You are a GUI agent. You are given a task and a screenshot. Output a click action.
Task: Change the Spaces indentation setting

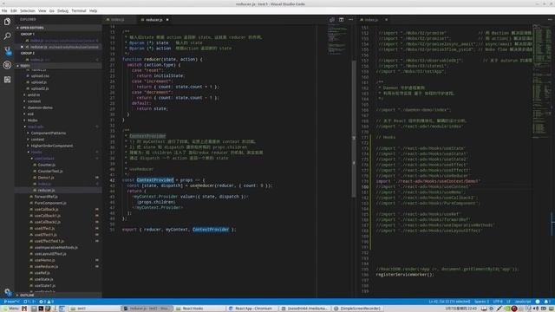click(481, 302)
